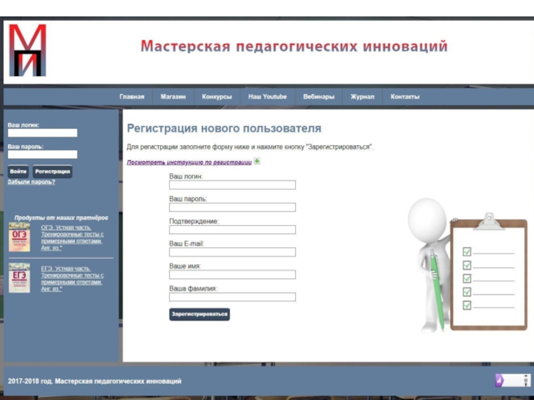The width and height of the screenshot is (534, 400).
Task: Click the sidebar Ваш логин field
Action: [43, 133]
